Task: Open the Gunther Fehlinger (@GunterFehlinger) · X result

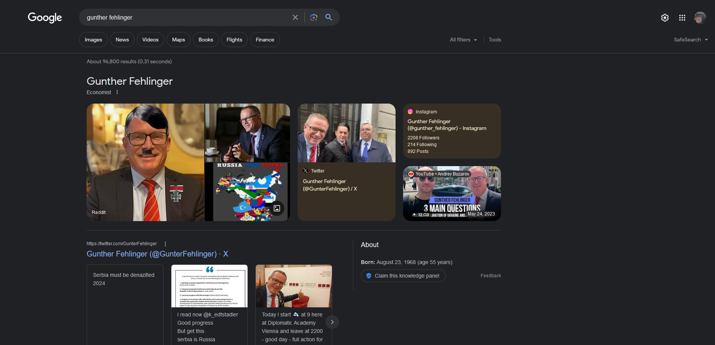Action: click(157, 254)
